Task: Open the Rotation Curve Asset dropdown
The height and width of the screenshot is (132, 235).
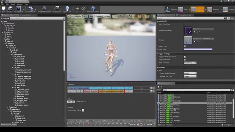Action: pos(203,29)
